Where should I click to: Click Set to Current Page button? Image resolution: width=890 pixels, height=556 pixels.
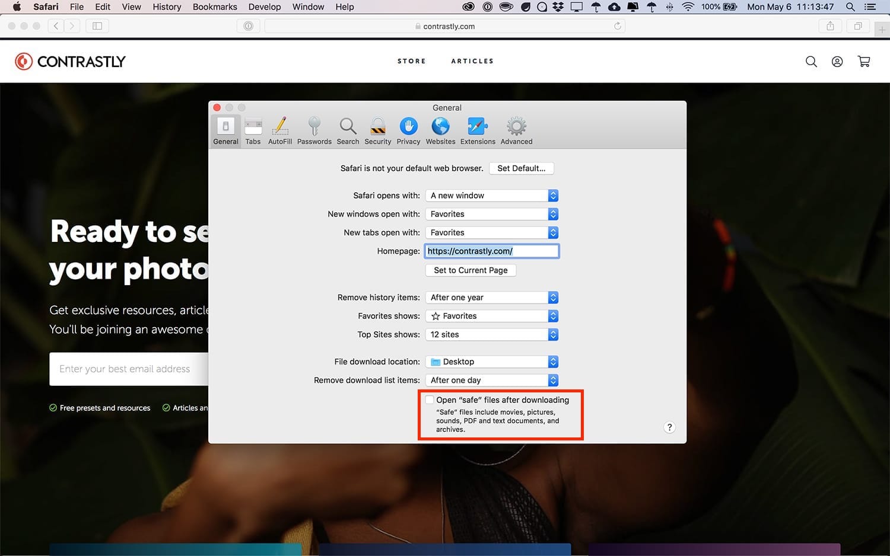(x=471, y=270)
